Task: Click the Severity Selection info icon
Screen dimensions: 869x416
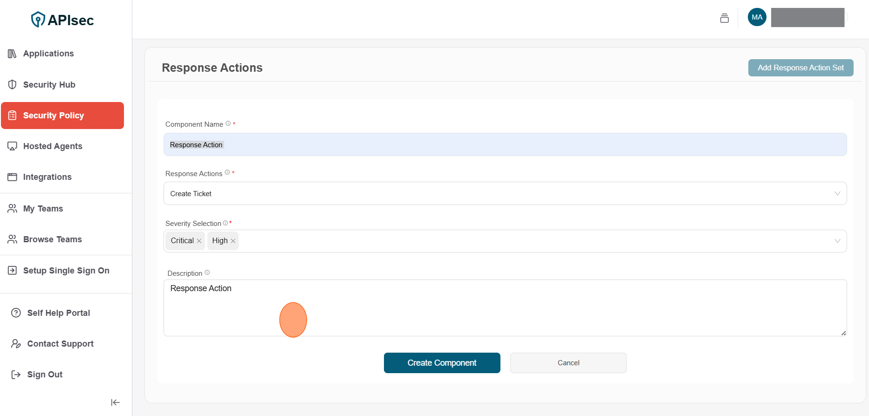Action: [226, 223]
